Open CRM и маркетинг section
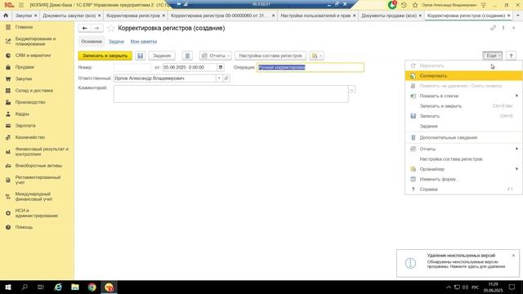The width and height of the screenshot is (523, 294). 33,56
